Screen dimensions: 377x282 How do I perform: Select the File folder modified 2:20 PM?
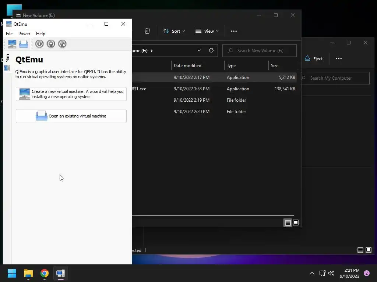214,112
